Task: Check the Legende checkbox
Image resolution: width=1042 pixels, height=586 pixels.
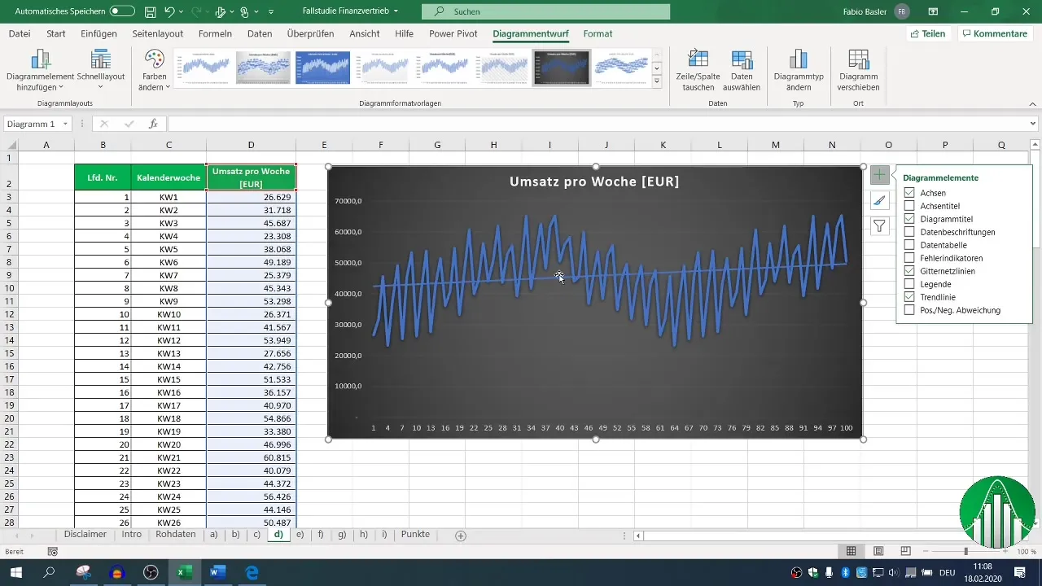Action: coord(909,284)
